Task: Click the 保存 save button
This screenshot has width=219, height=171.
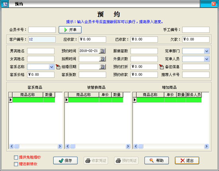Action: coord(65,161)
